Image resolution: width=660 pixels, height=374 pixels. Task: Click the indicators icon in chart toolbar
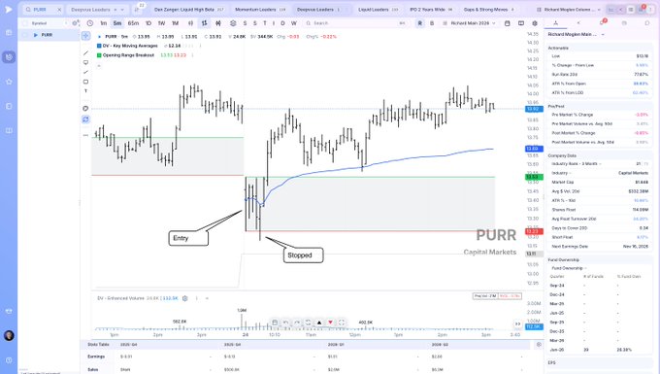coord(218,23)
